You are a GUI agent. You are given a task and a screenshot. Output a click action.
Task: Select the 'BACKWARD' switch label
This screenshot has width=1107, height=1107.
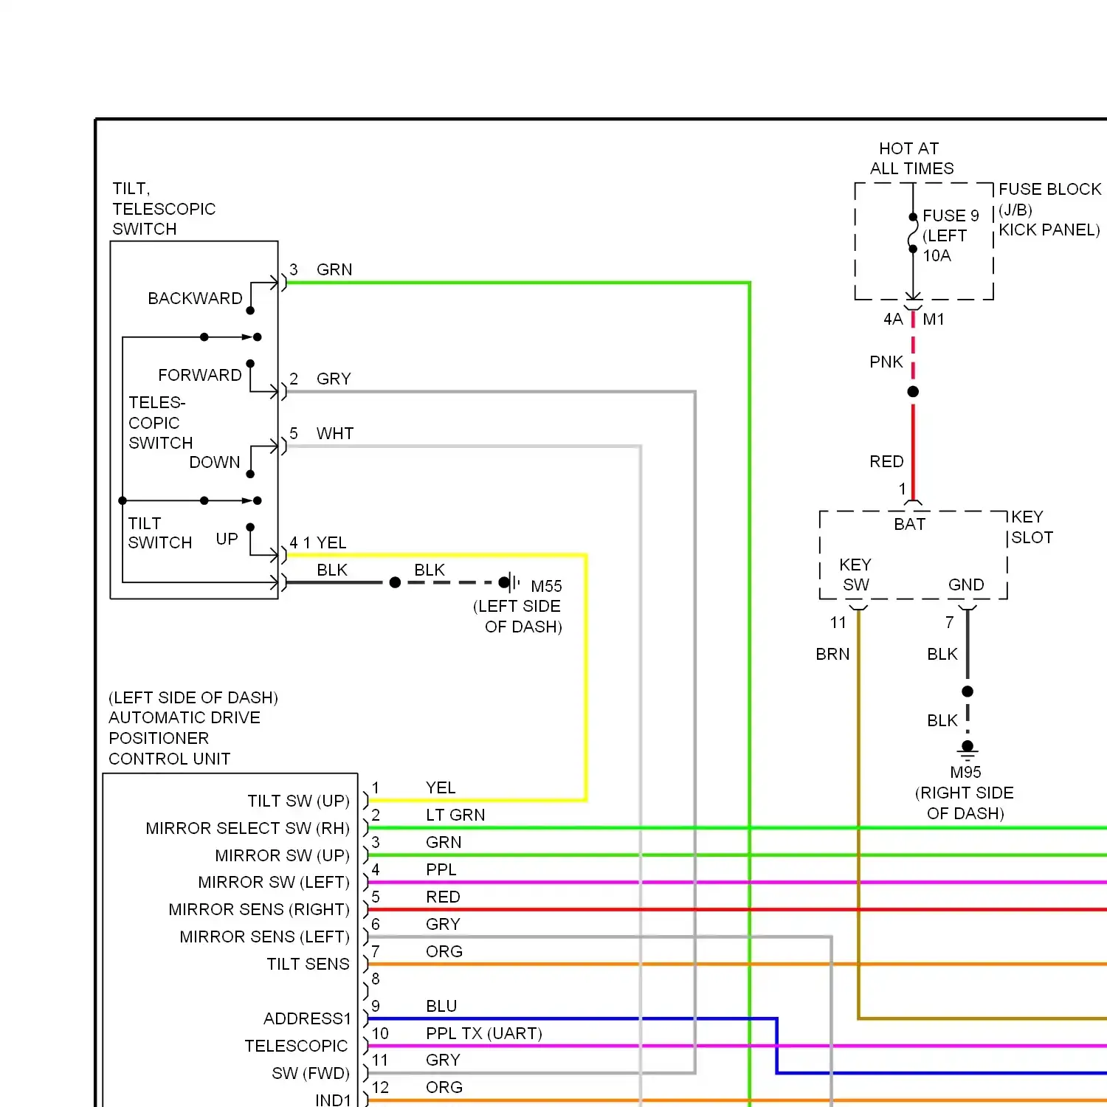point(195,298)
